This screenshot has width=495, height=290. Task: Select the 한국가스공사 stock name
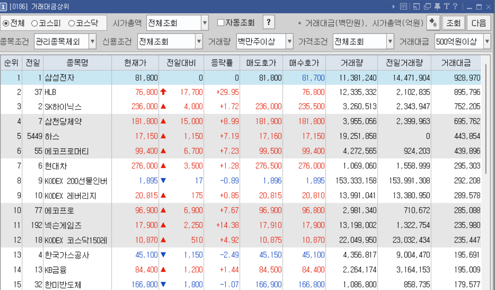pos(67,255)
